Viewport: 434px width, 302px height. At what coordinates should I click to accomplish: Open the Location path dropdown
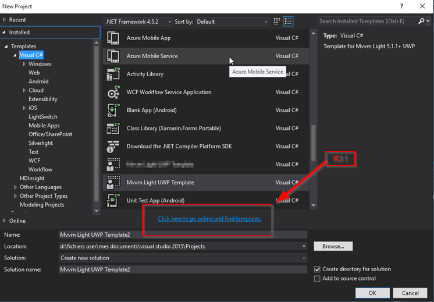pyautogui.click(x=304, y=246)
